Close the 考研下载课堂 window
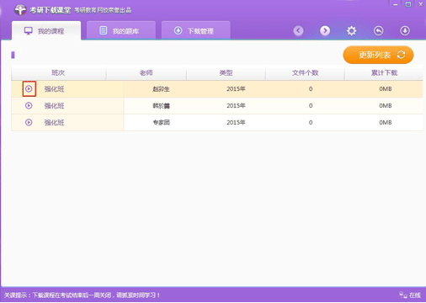 click(x=421, y=4)
